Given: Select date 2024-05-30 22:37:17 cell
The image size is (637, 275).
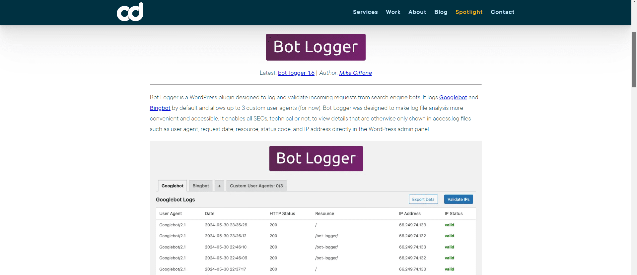Looking at the screenshot, I should coord(225,269).
